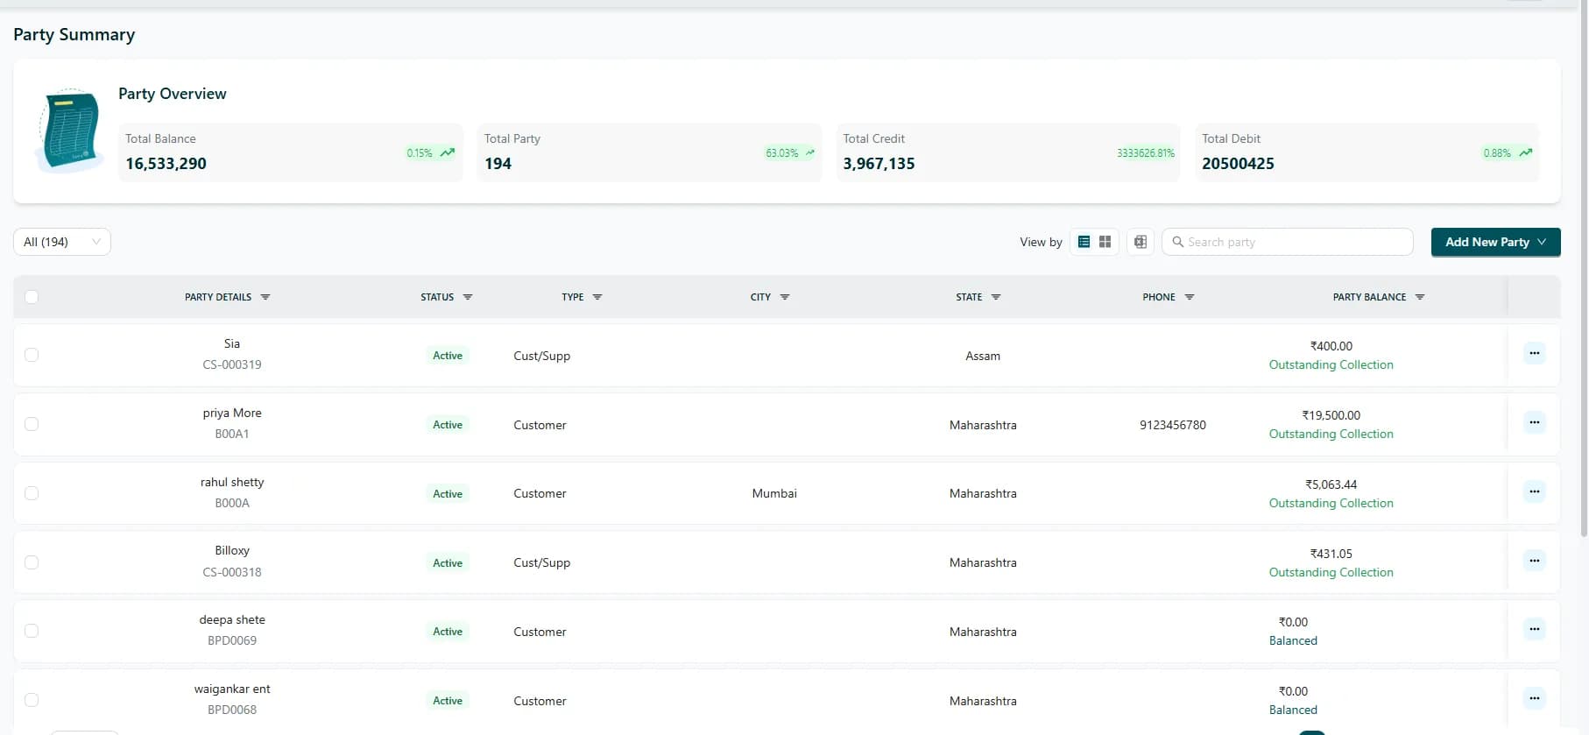Click the Excel export icon

click(x=1140, y=242)
